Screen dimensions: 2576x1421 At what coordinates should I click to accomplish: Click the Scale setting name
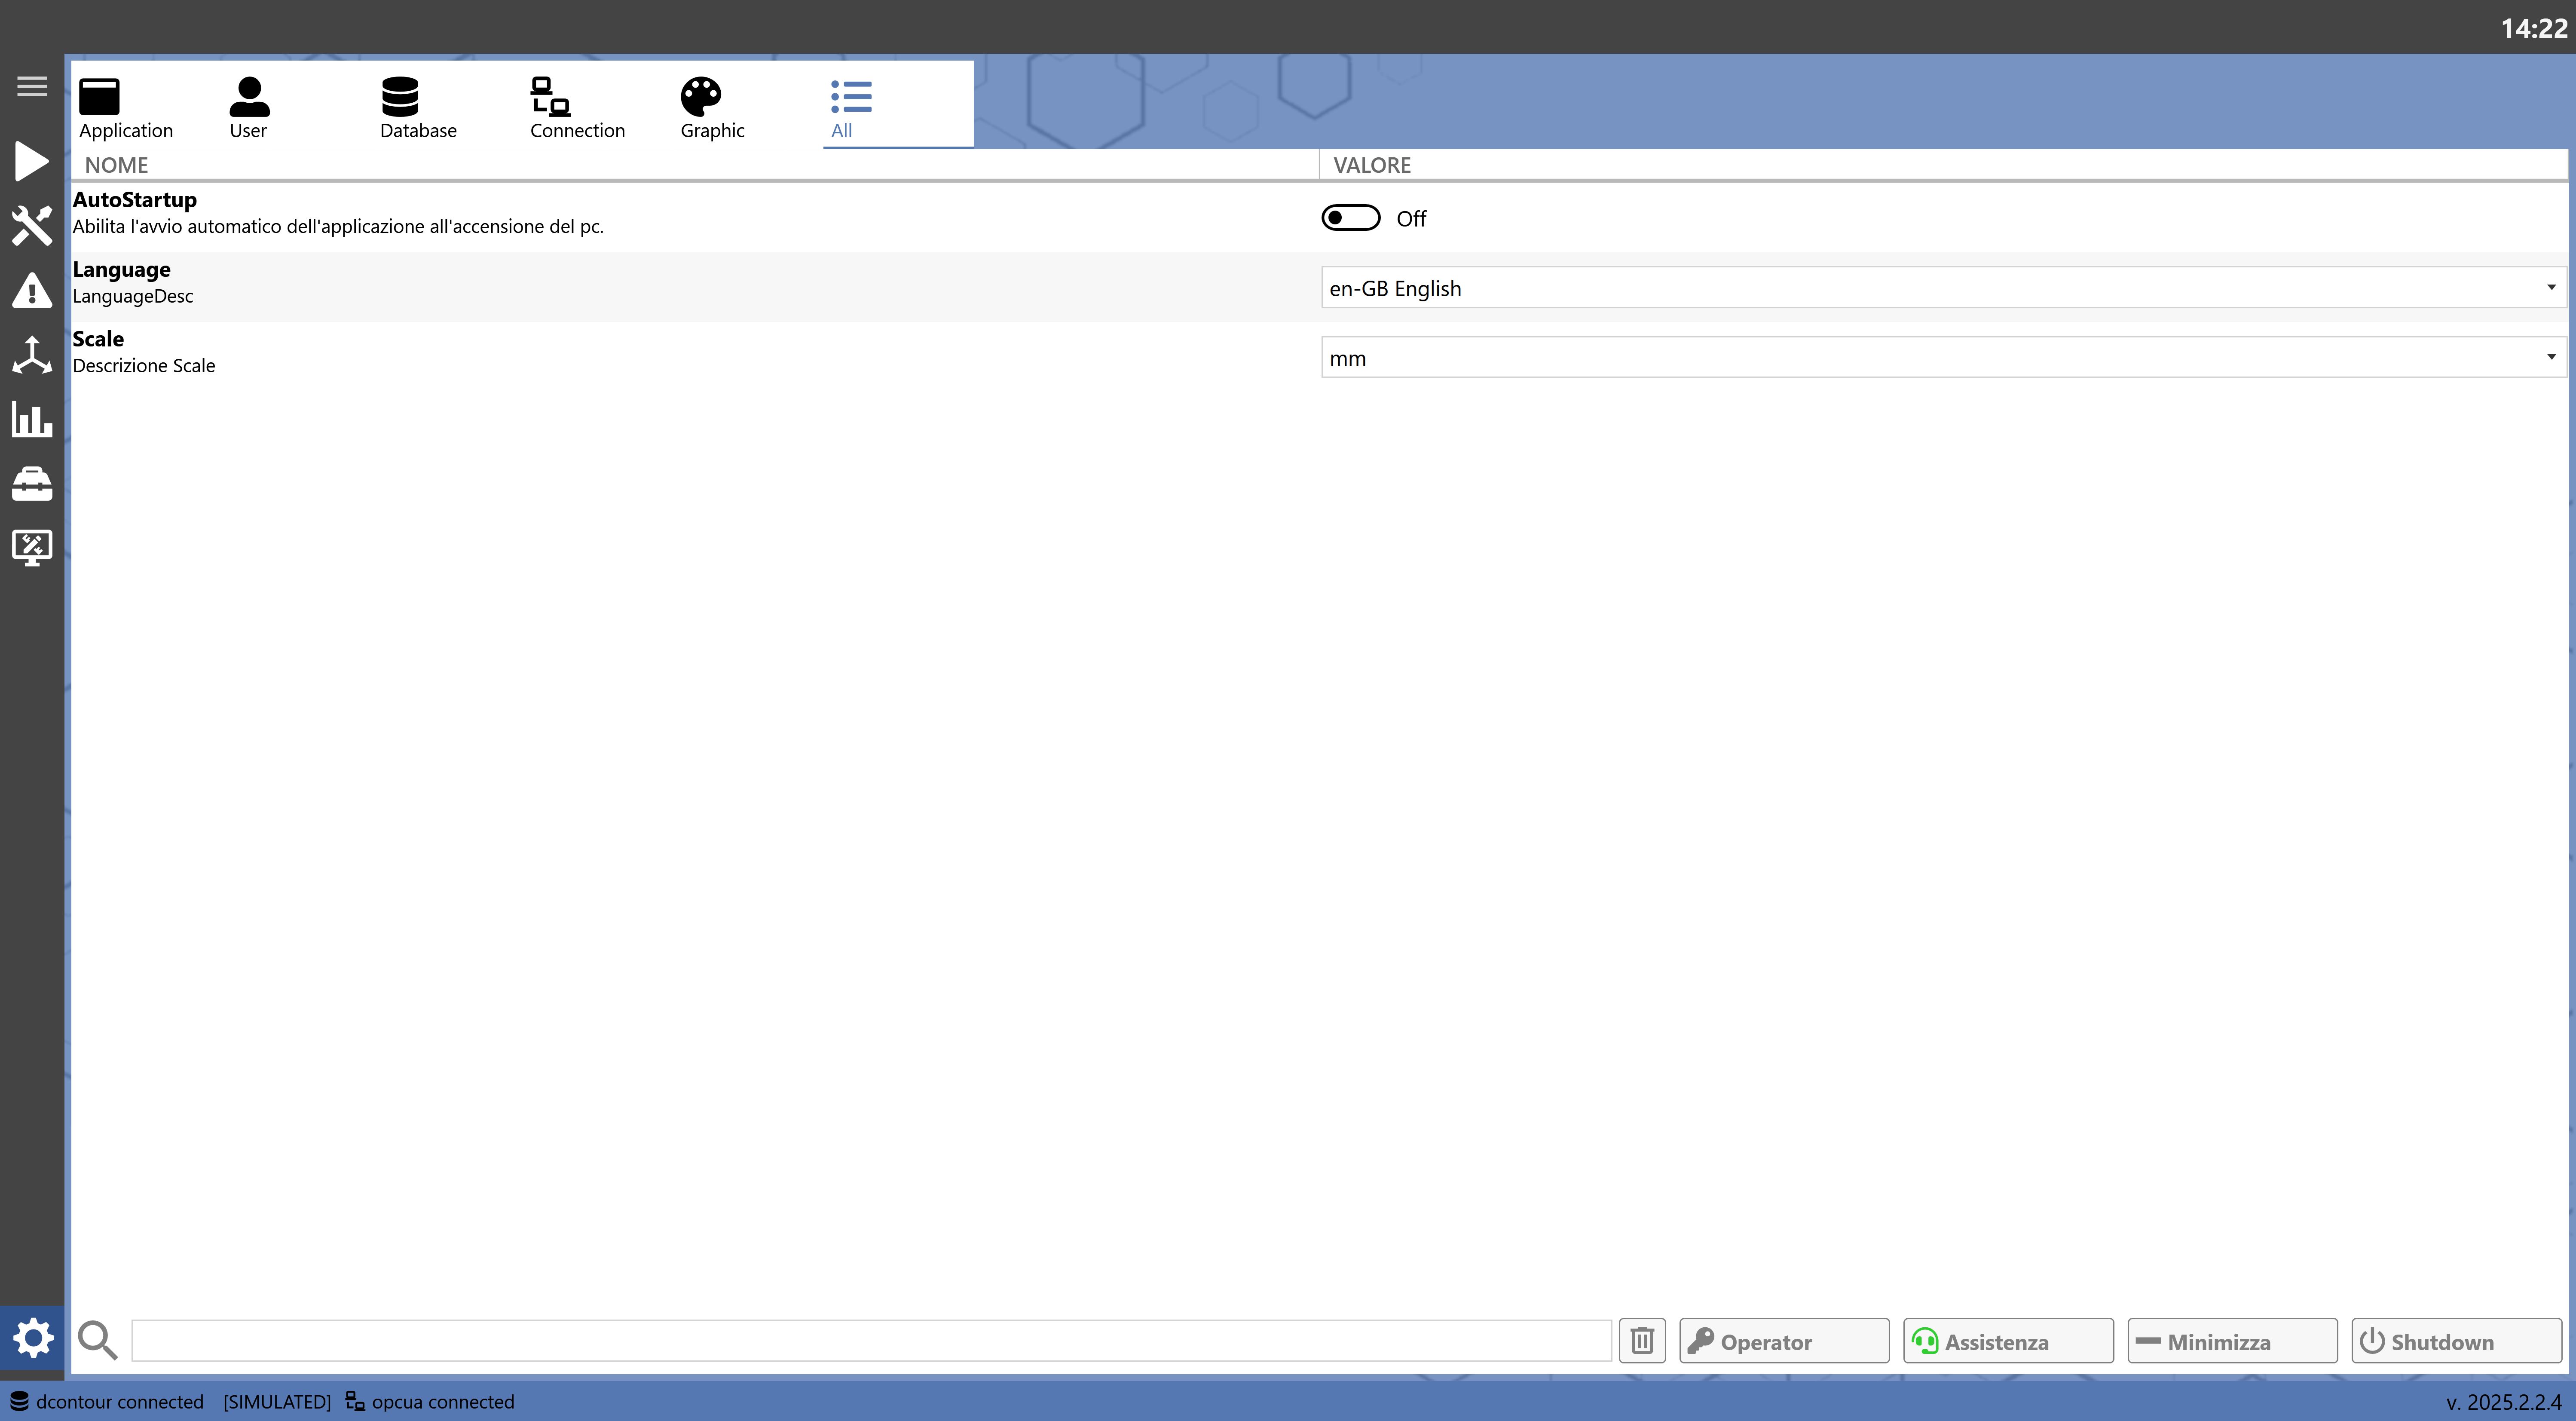[x=98, y=339]
